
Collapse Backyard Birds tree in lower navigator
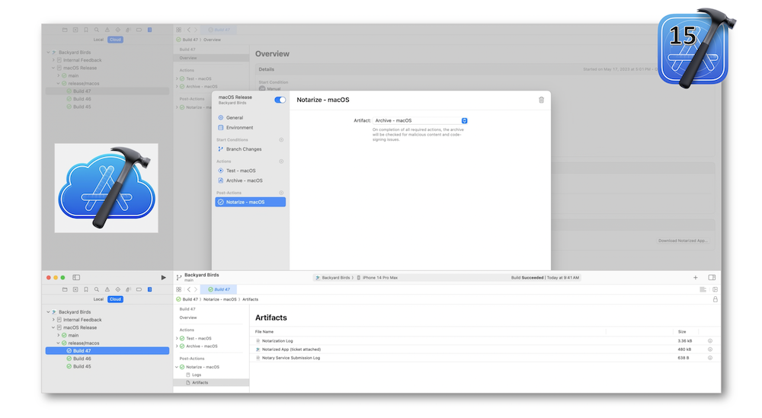coord(49,312)
